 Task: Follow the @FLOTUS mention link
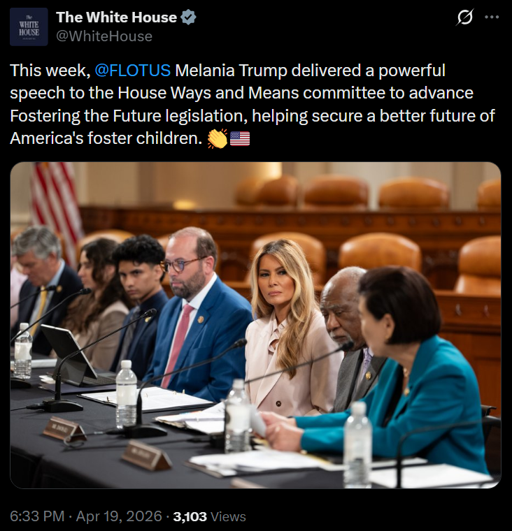(x=133, y=71)
